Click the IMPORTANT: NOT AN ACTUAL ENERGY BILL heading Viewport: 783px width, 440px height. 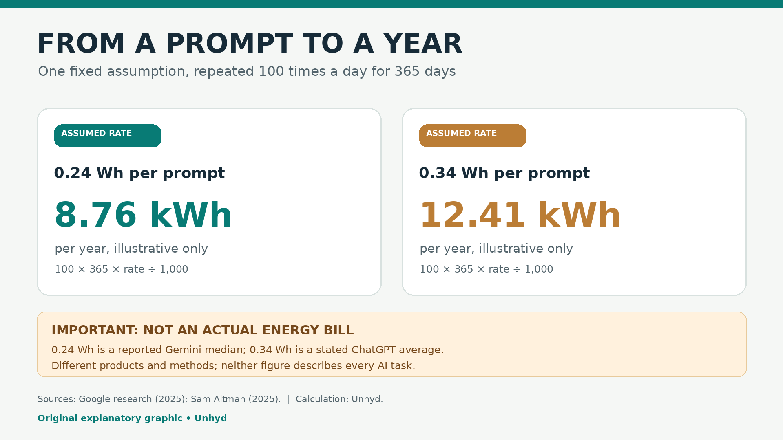(203, 330)
